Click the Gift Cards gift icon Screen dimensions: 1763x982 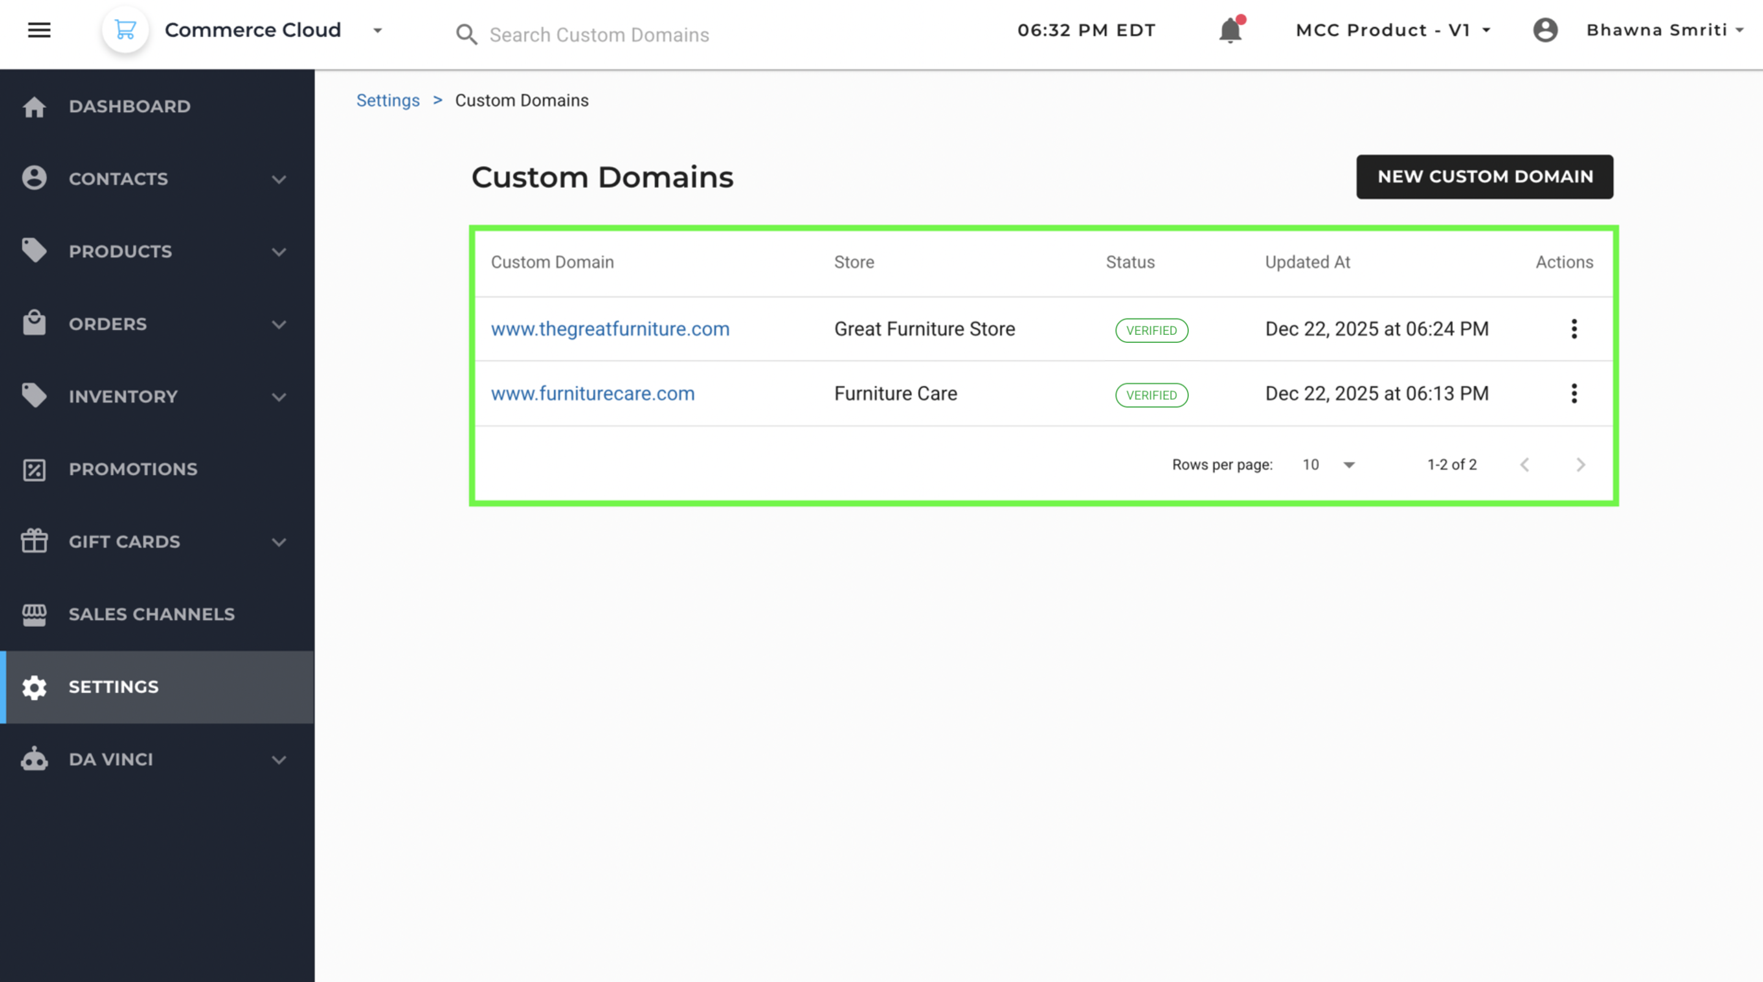click(34, 541)
